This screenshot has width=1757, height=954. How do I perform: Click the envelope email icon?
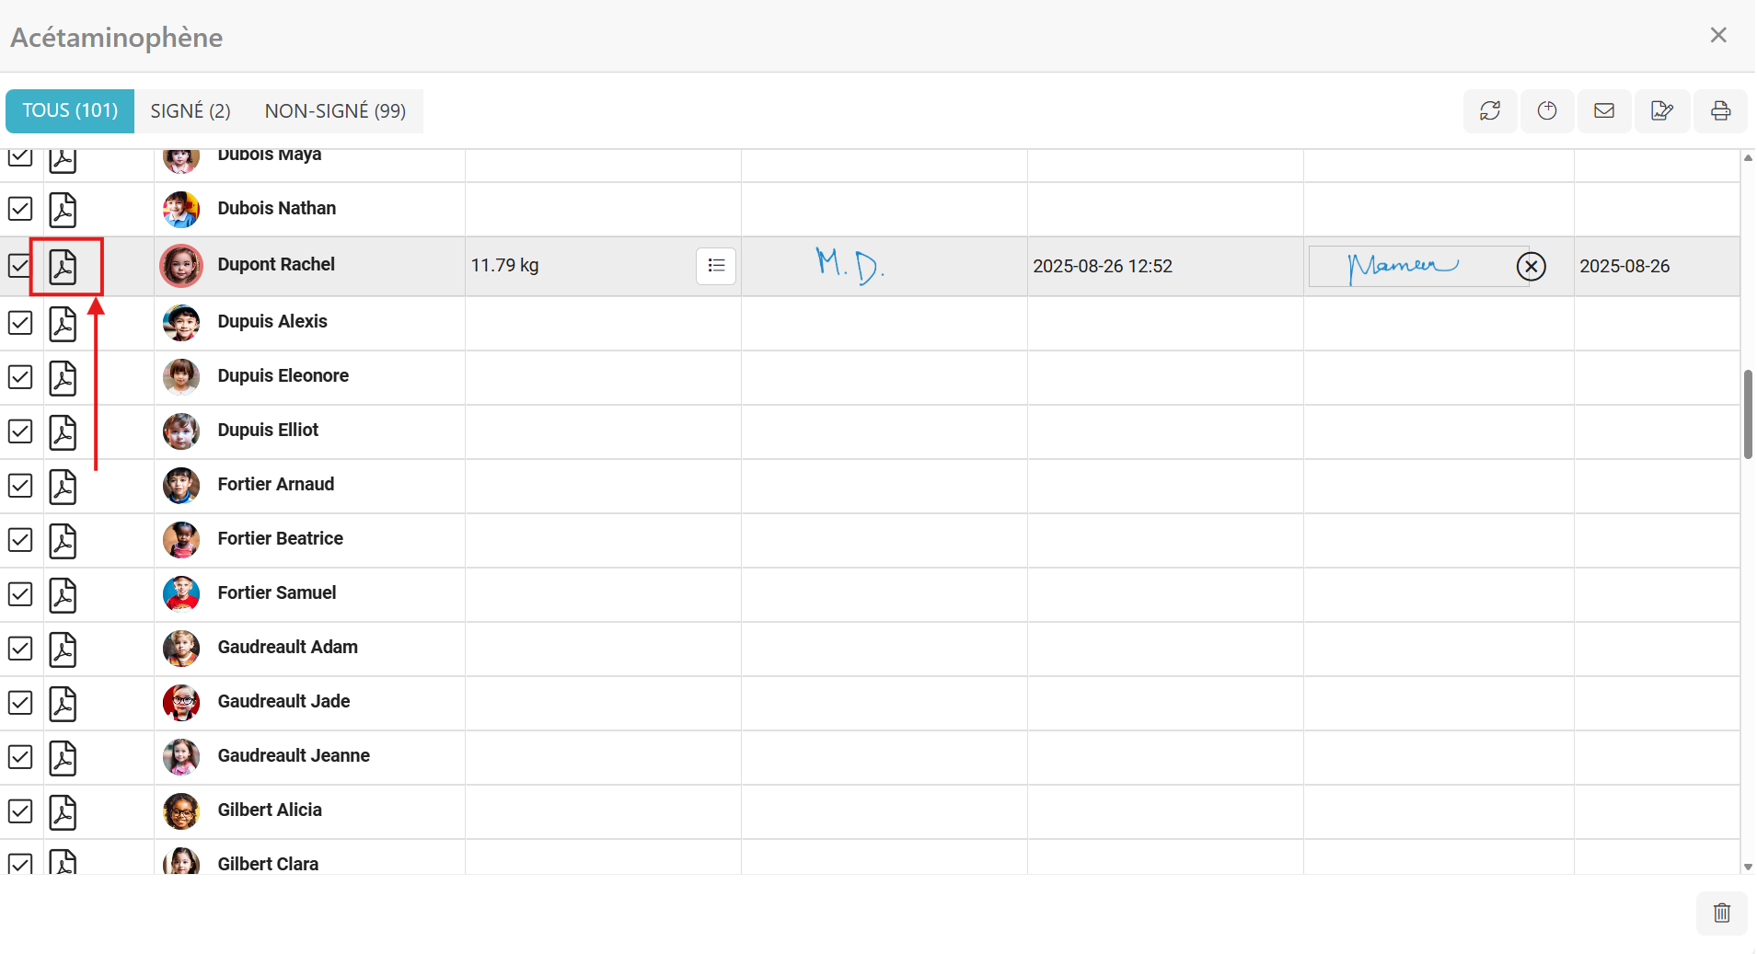coord(1604,111)
